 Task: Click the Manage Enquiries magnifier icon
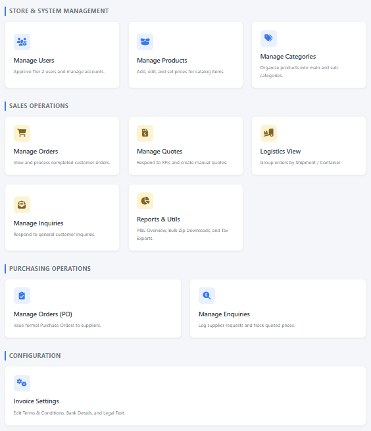[207, 295]
